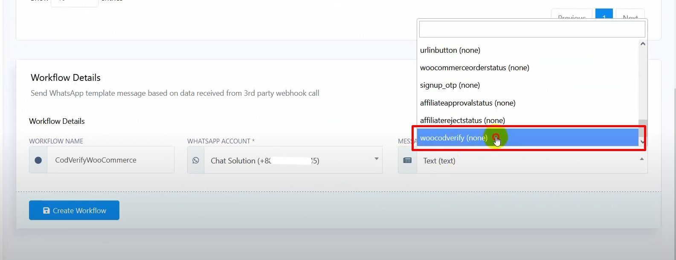Click the message template list icon

407,161
